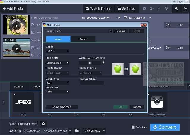Open the Frame size Original size dropdown

pyautogui.click(x=57, y=63)
